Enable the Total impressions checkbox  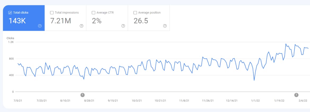point(52,12)
